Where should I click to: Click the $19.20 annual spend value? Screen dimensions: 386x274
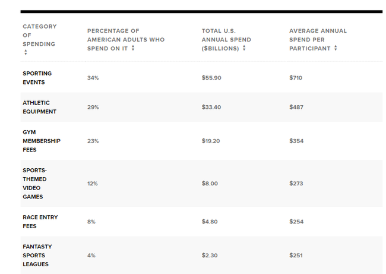(211, 141)
